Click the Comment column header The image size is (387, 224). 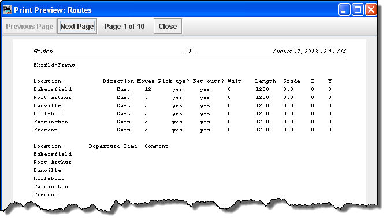(157, 146)
